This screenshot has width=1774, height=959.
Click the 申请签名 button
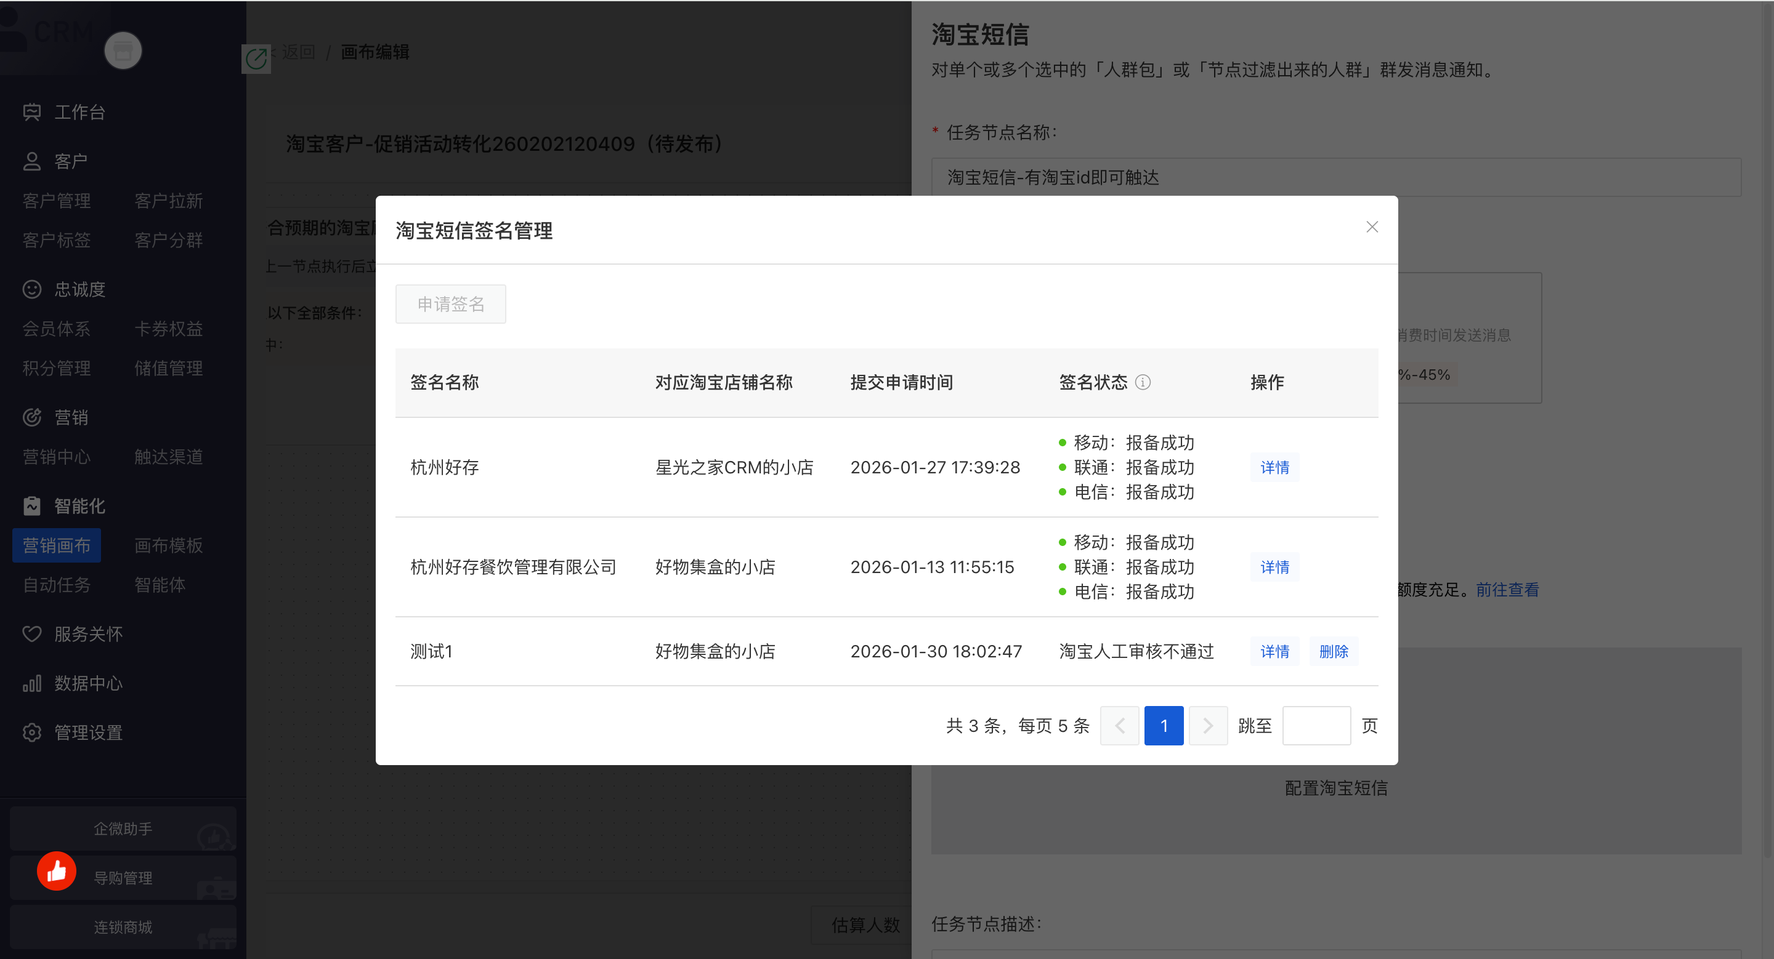coord(450,304)
